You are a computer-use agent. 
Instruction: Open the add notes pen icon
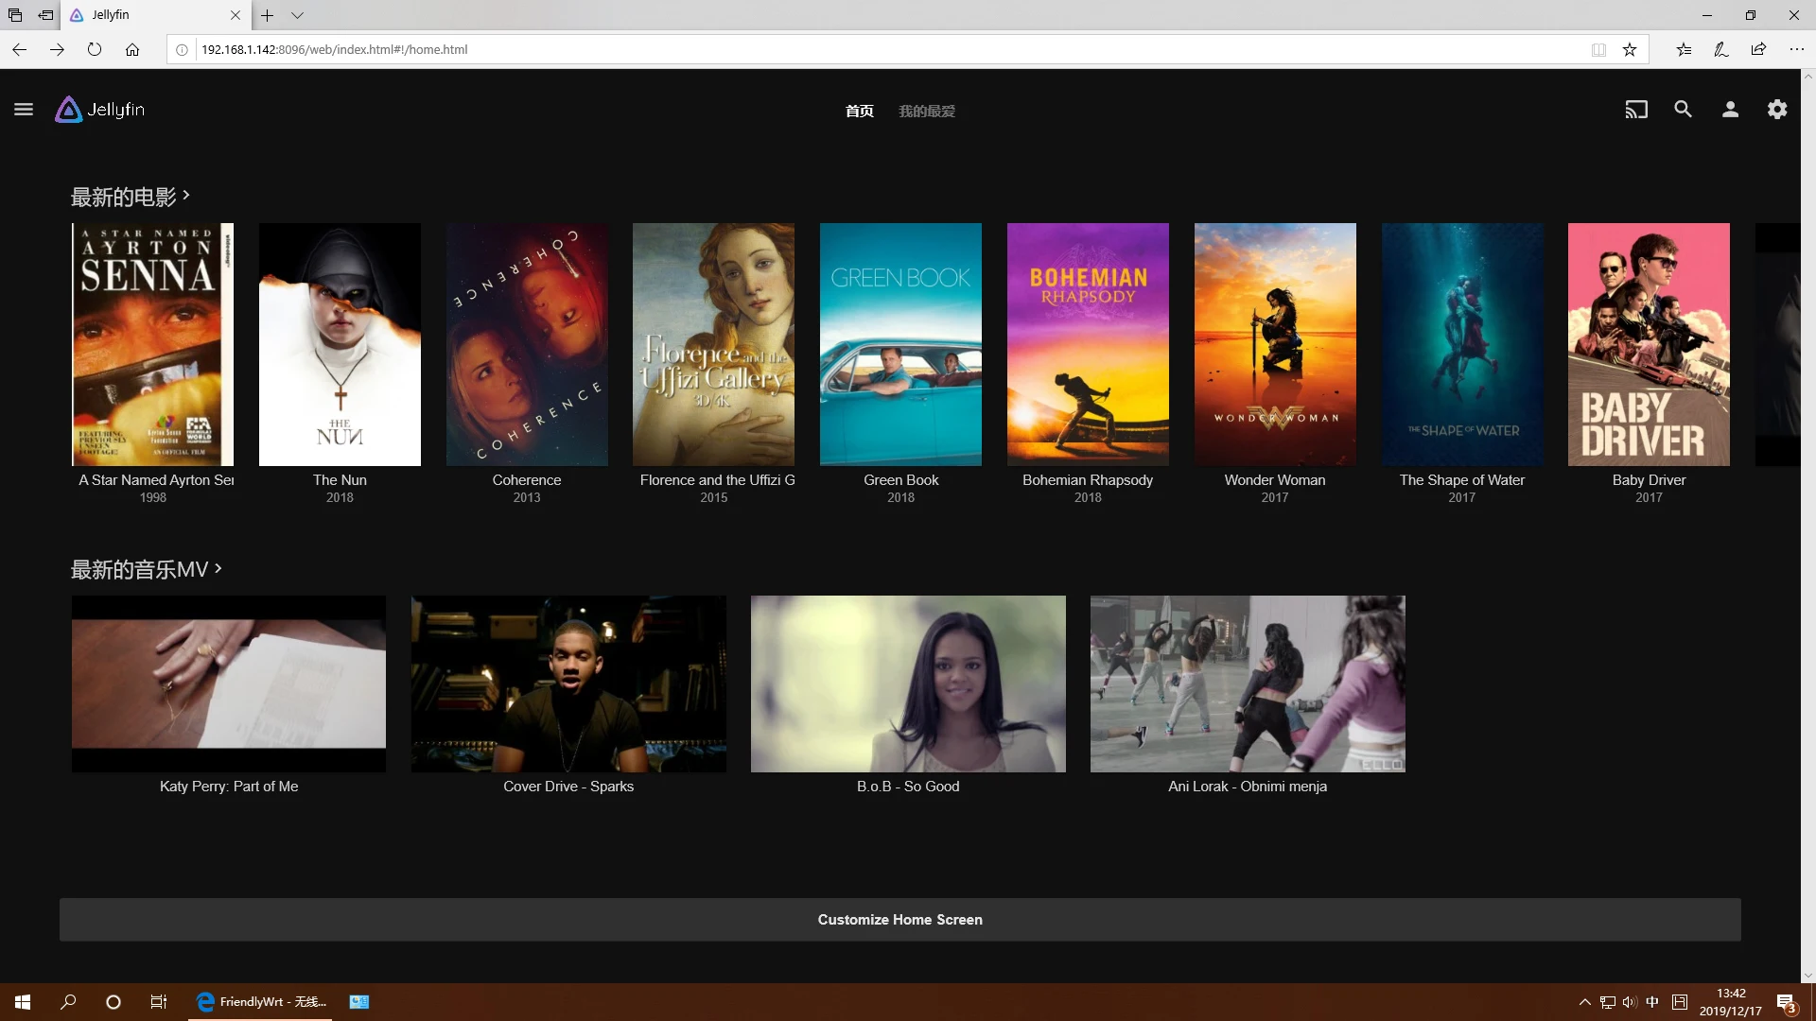(x=1721, y=49)
